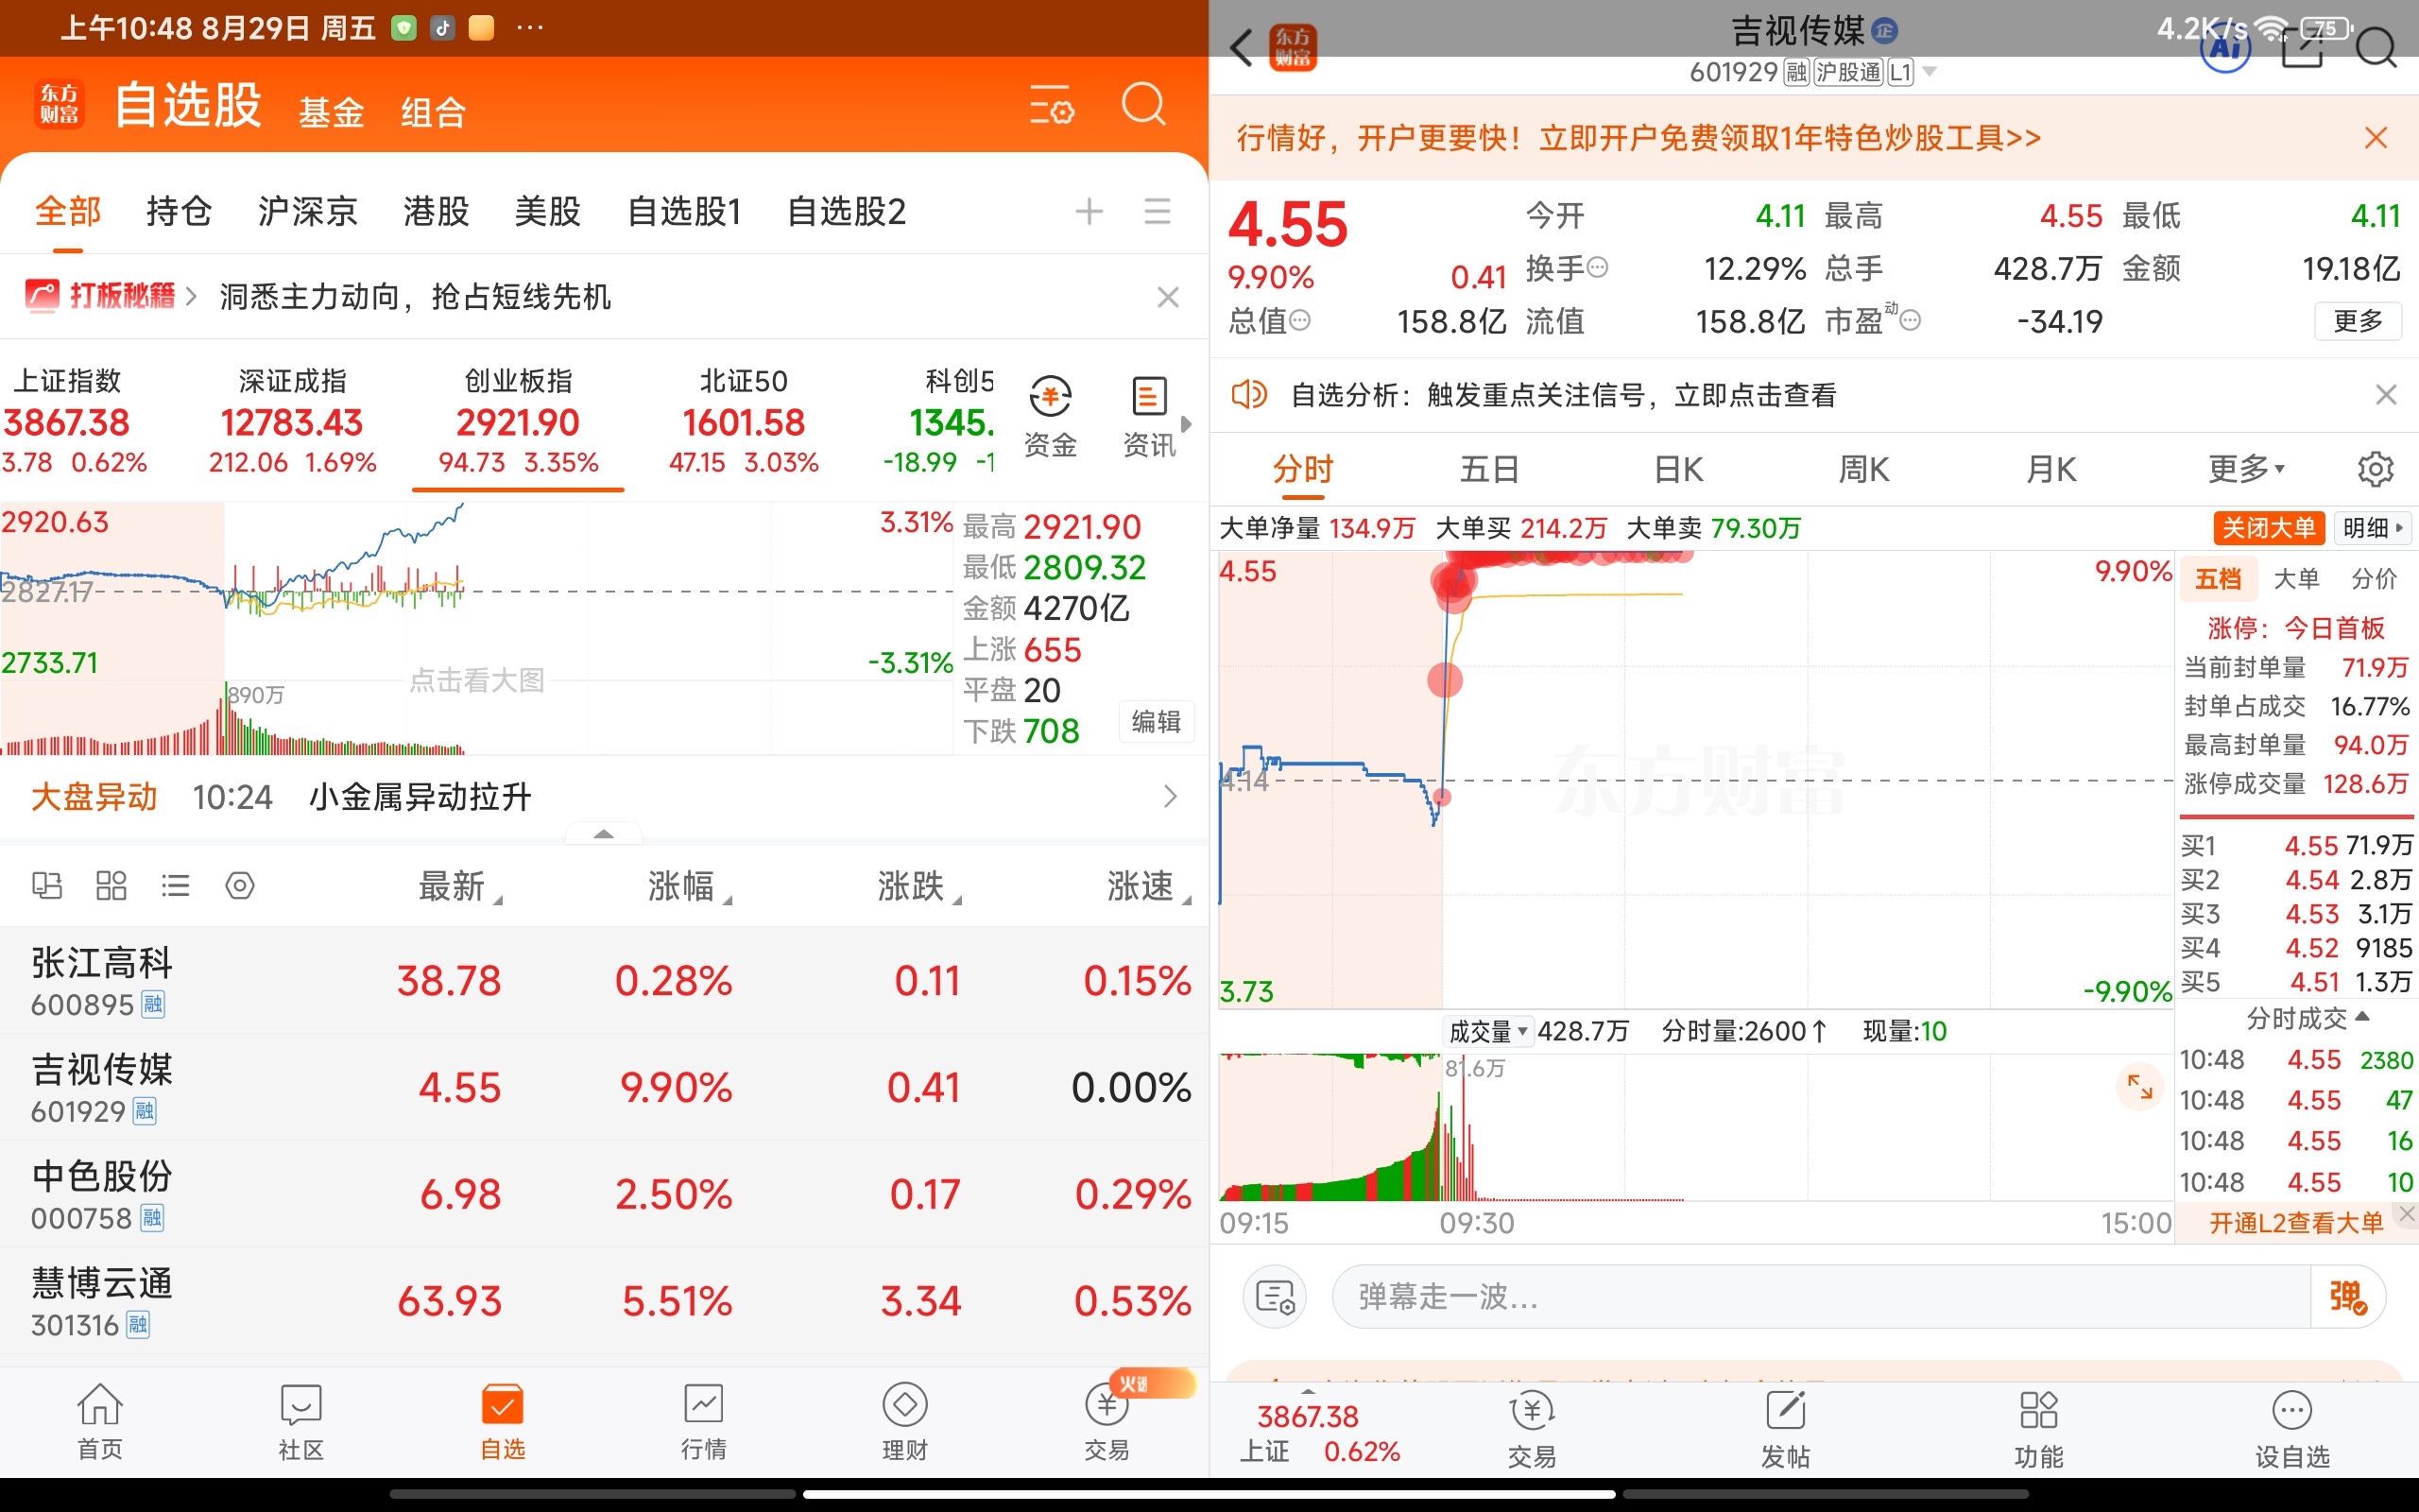Screen dimensions: 2419x1512
Task: Tap the search magnifier in 自选股 header
Action: click(x=1143, y=104)
